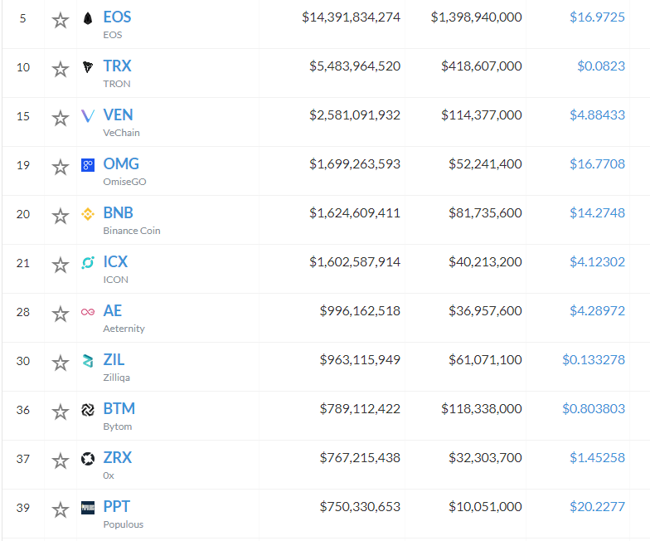The height and width of the screenshot is (541, 650).
Task: Click the Bytom logo icon
Action: 88,410
